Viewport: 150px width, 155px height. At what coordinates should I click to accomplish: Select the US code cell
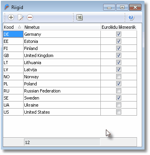coord(13,112)
